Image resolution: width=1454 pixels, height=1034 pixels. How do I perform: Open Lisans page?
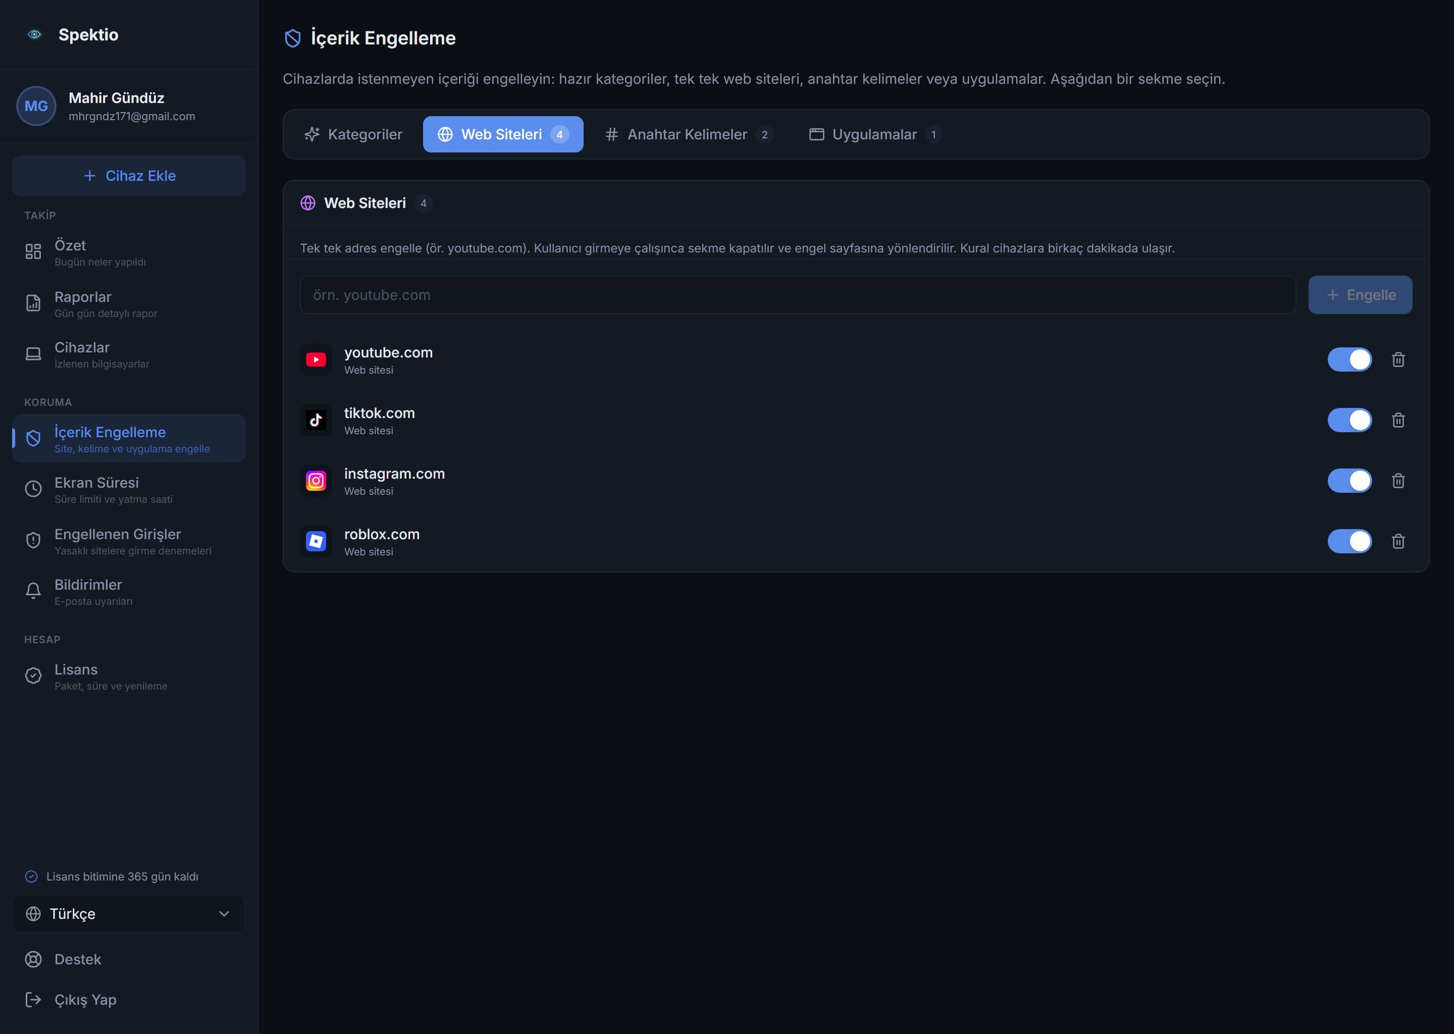[x=129, y=677]
